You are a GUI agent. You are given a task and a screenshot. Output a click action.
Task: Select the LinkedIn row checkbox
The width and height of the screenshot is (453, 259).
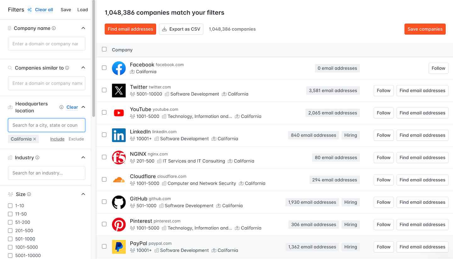point(104,135)
